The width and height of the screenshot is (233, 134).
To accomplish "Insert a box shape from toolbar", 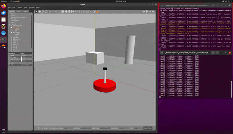I will pyautogui.click(x=63, y=11).
